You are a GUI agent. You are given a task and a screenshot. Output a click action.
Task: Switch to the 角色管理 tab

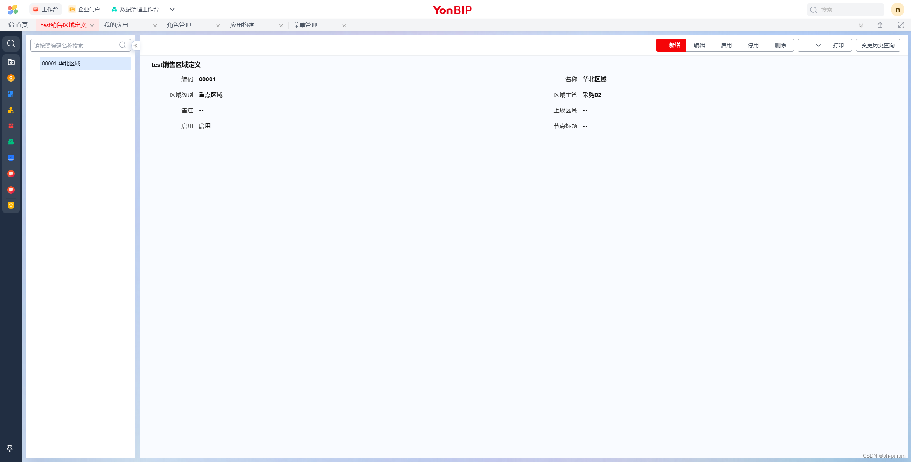[x=179, y=25]
